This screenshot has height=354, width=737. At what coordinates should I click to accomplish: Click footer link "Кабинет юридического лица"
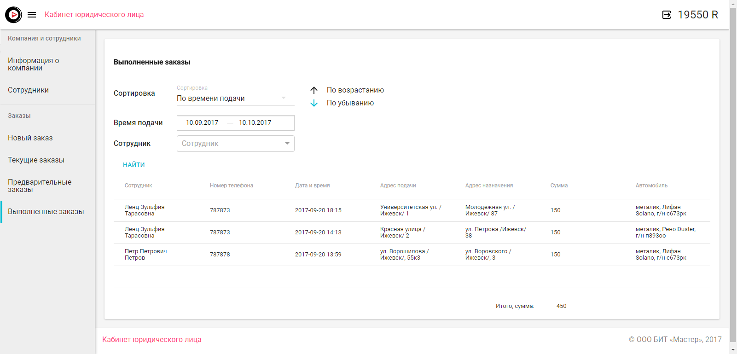(151, 340)
